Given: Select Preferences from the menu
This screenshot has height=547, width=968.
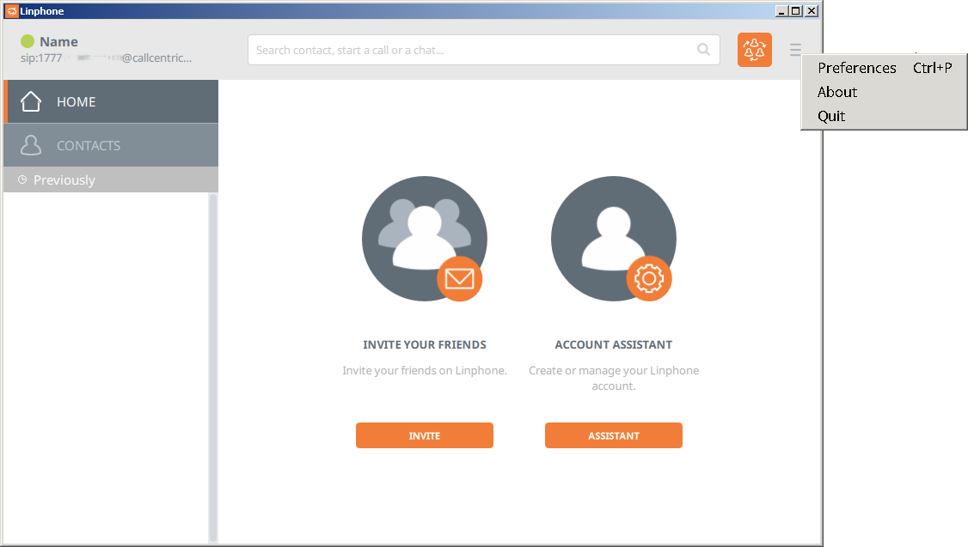Looking at the screenshot, I should (884, 68).
